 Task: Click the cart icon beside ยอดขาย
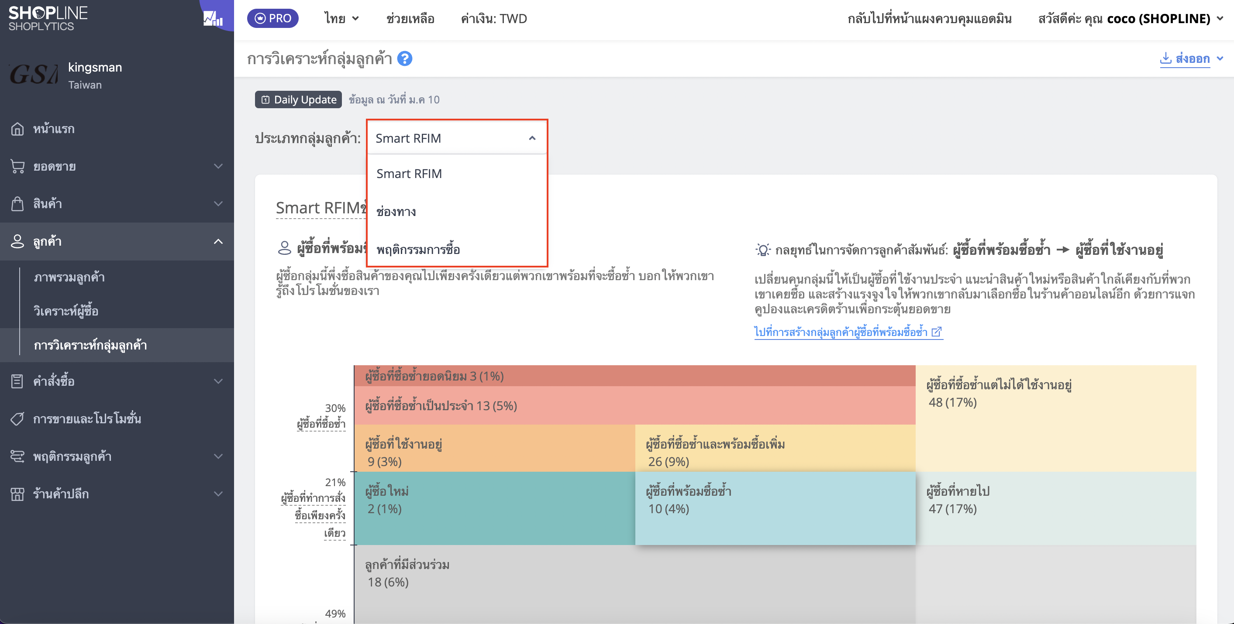point(17,166)
